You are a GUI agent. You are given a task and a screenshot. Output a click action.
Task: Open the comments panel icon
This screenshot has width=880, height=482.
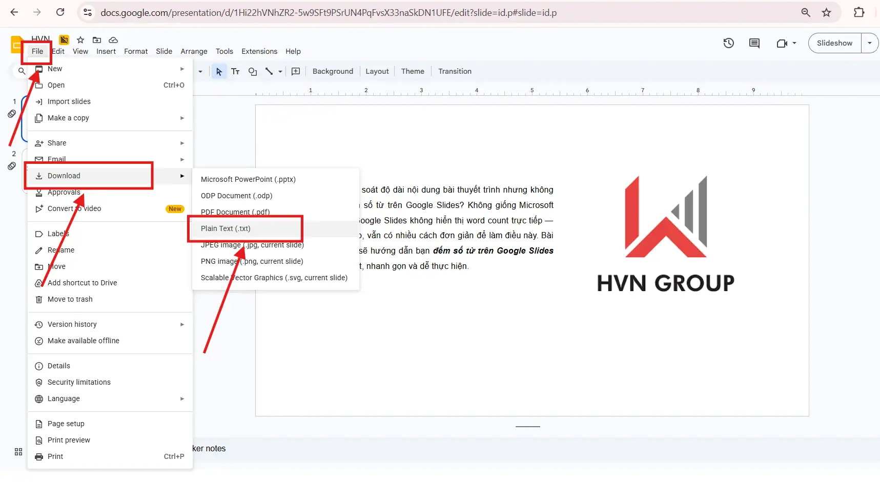[754, 43]
